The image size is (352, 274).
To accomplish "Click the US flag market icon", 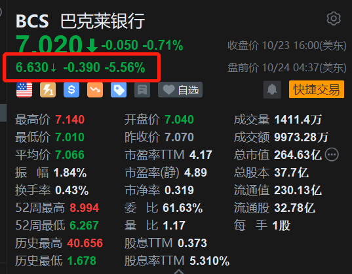I will [24, 90].
